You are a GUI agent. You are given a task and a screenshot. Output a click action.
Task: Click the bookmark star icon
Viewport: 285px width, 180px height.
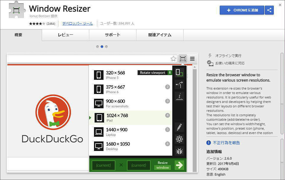pos(173,59)
